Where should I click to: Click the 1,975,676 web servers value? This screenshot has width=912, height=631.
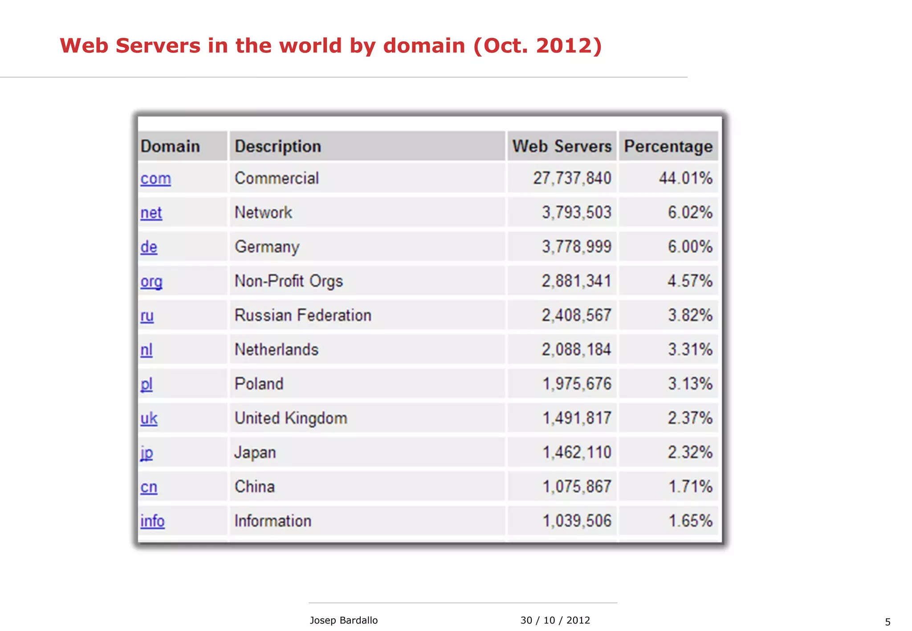(577, 384)
